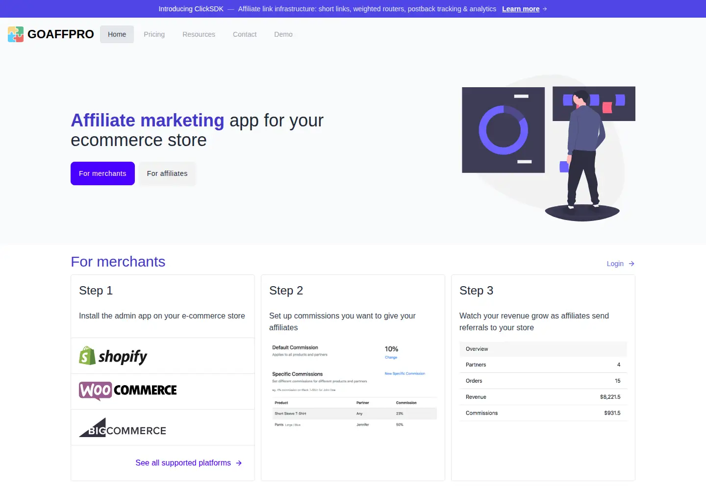
Task: Go to the Pricing page
Action: [154, 34]
